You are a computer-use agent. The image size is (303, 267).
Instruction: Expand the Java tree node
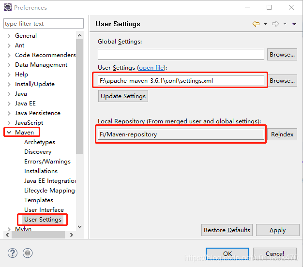(9, 94)
